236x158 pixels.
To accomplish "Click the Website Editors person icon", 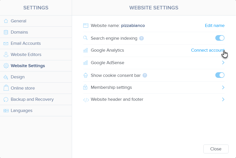I will [x=6, y=55].
